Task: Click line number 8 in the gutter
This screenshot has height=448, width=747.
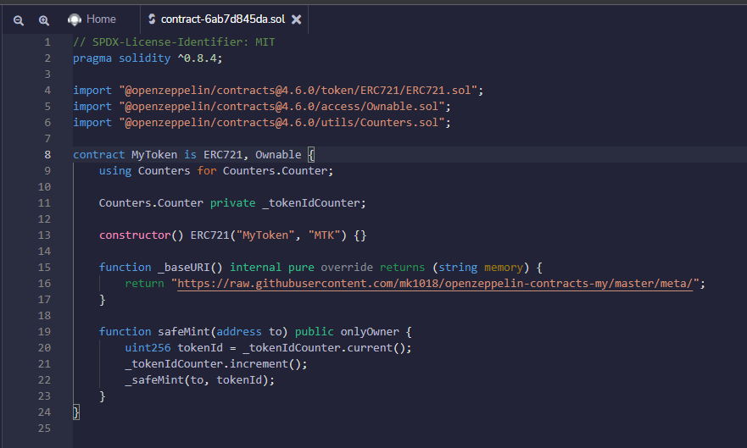Action: pyautogui.click(x=47, y=155)
